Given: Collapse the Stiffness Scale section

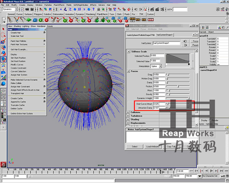Looking at the screenshot, I should (129, 52).
